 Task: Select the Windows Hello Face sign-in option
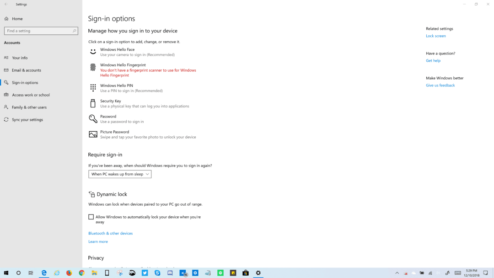click(117, 52)
